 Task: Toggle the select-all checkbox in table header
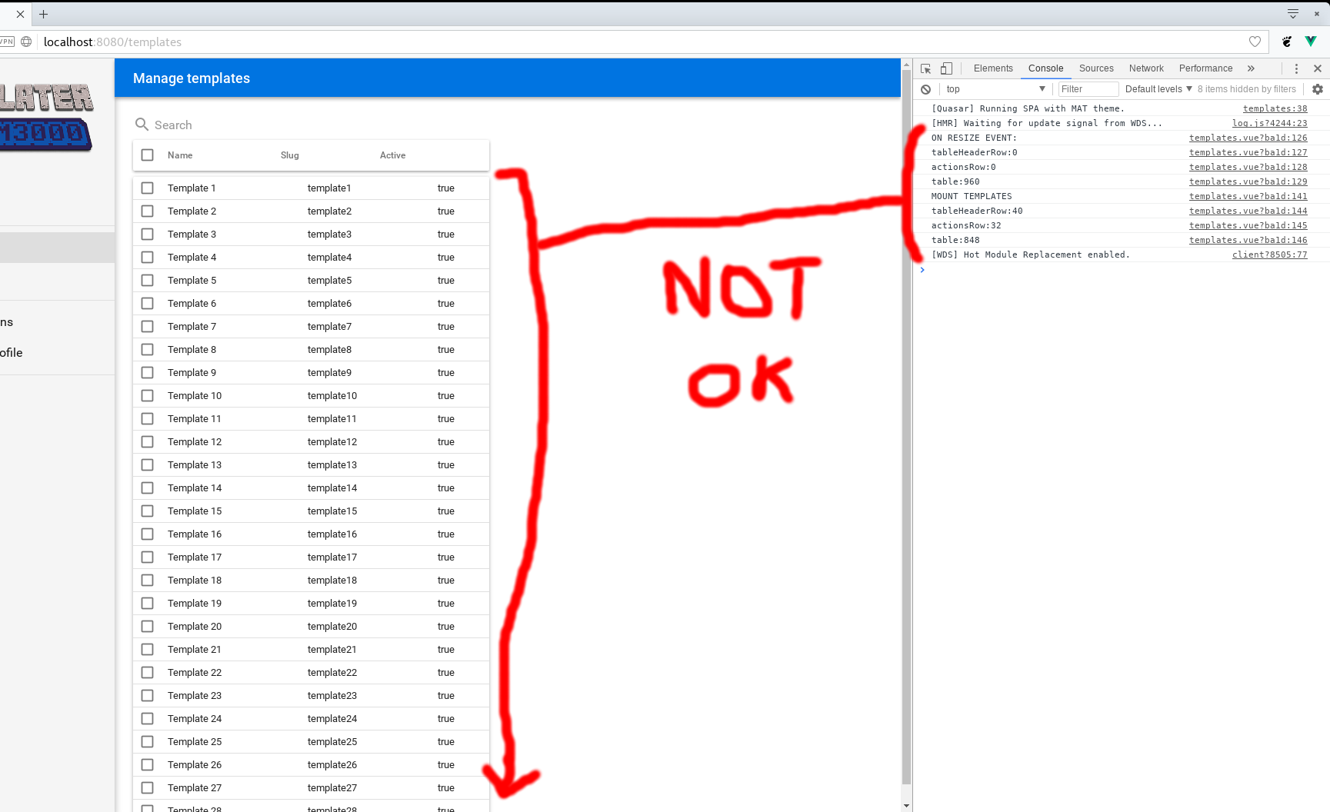pyautogui.click(x=148, y=155)
